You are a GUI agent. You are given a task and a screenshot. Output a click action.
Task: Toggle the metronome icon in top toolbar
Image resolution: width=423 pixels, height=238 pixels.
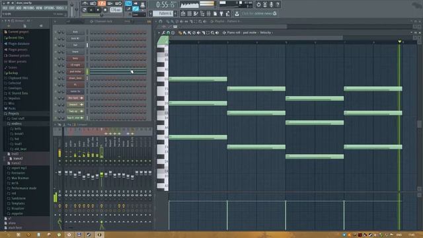pyautogui.click(x=85, y=3)
